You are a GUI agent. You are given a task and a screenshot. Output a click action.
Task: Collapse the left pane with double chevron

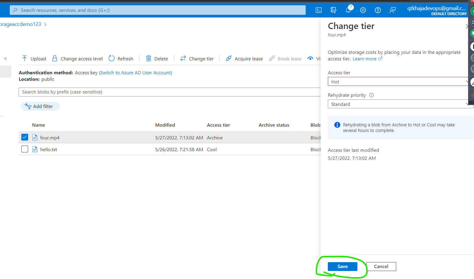tap(5, 58)
